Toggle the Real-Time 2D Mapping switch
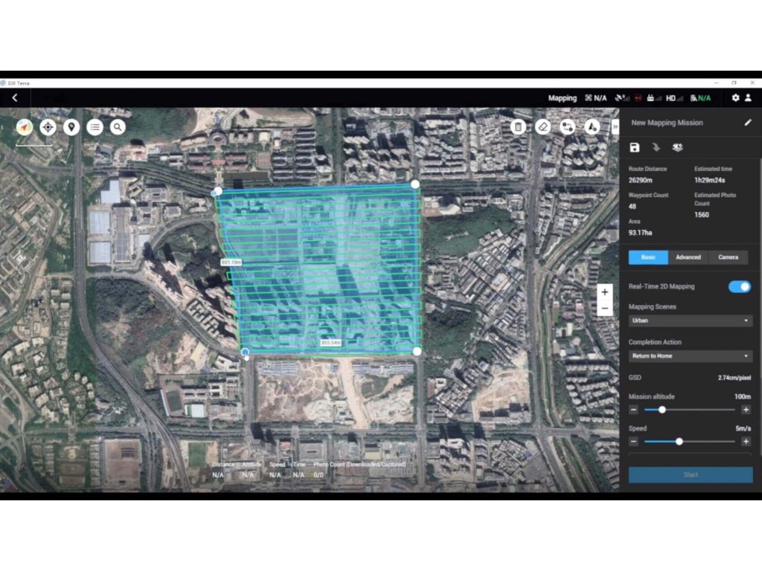 pos(740,287)
